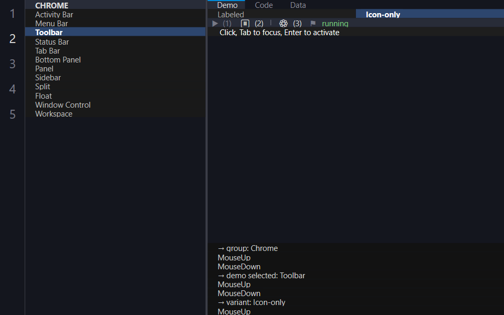Click the flag icon beside running
The width and height of the screenshot is (504, 315).
tap(313, 24)
